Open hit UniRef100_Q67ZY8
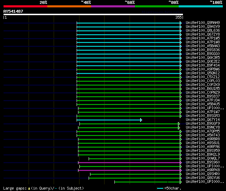 click(203, 34)
